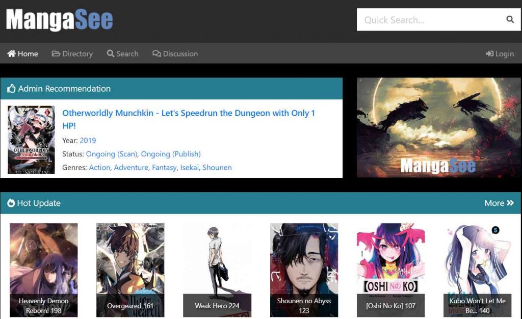Open Otherworldly Munchkin title link
522x319 pixels.
[x=188, y=113]
